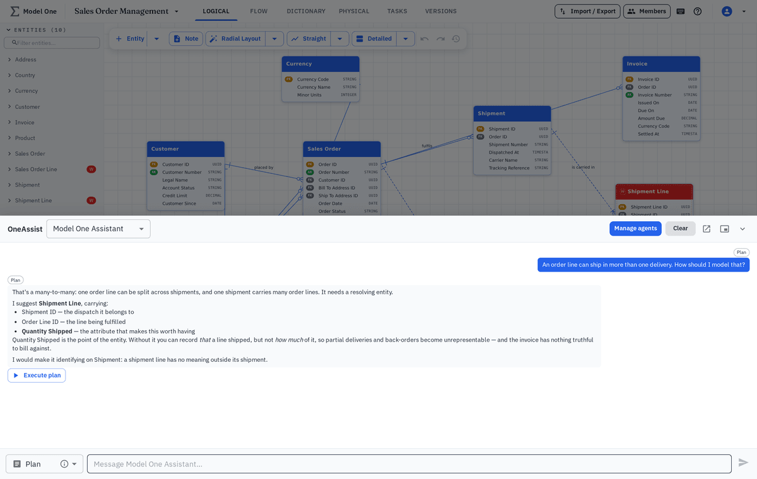Switch to the FLOW tab
757x479 pixels.
(x=258, y=11)
